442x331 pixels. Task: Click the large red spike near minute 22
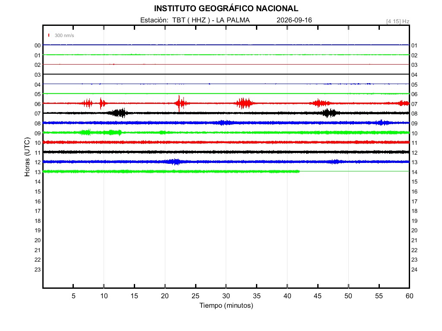pyautogui.click(x=179, y=103)
